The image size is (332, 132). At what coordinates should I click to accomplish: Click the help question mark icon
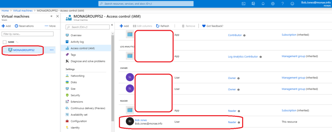pyautogui.click(x=283, y=4)
